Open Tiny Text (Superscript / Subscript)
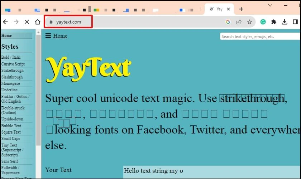The image size is (301, 179). [12, 150]
